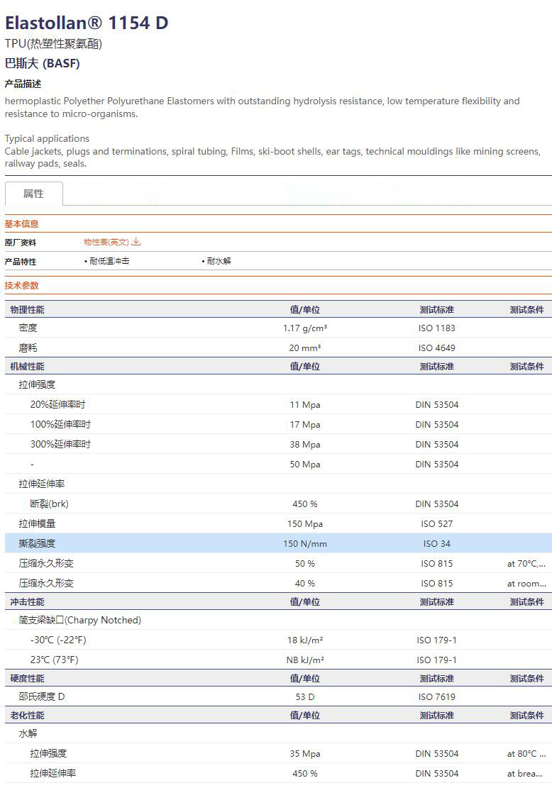Click the ISO 527 test standard
The width and height of the screenshot is (552, 800).
[436, 524]
